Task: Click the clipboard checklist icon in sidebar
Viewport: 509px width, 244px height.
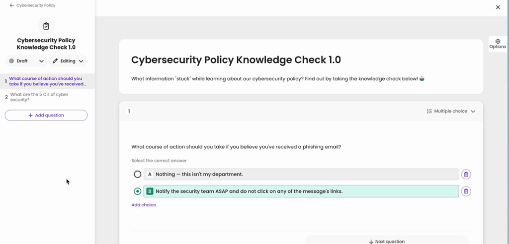Action: pyautogui.click(x=46, y=26)
